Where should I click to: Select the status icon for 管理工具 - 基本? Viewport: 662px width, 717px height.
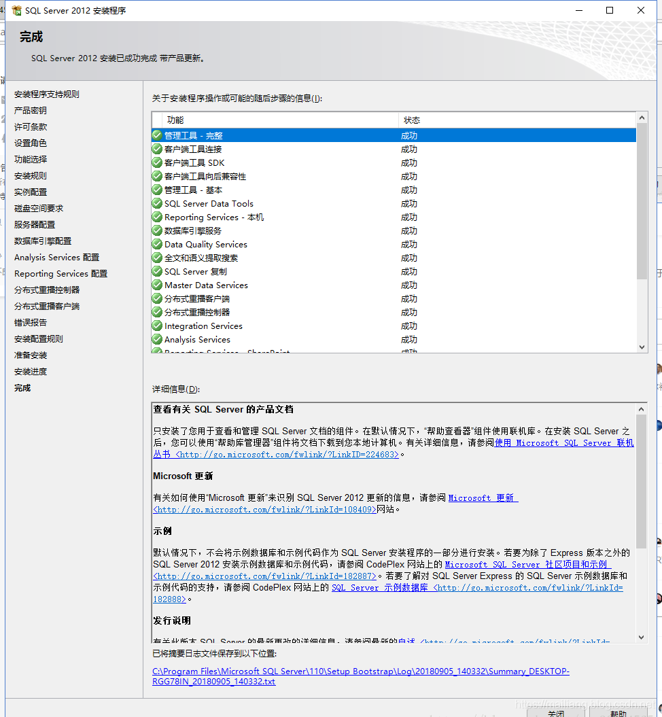click(157, 190)
